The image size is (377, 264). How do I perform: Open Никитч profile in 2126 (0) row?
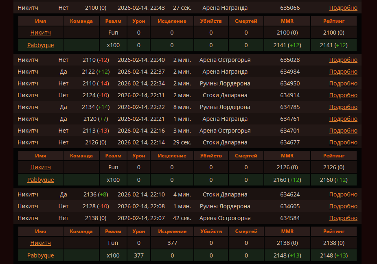[40, 167]
